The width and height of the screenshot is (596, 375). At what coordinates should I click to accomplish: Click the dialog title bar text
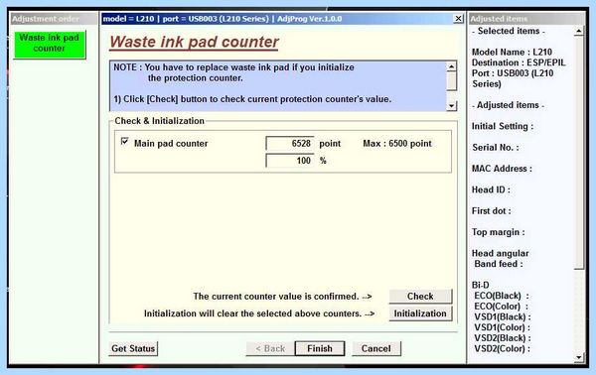(223, 19)
